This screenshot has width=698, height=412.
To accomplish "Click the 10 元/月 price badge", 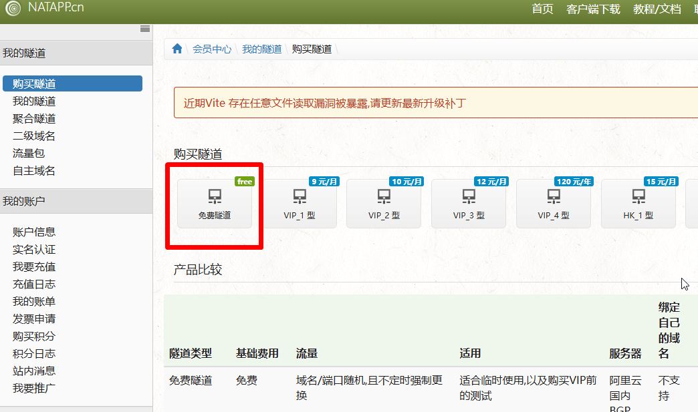I will pyautogui.click(x=406, y=182).
